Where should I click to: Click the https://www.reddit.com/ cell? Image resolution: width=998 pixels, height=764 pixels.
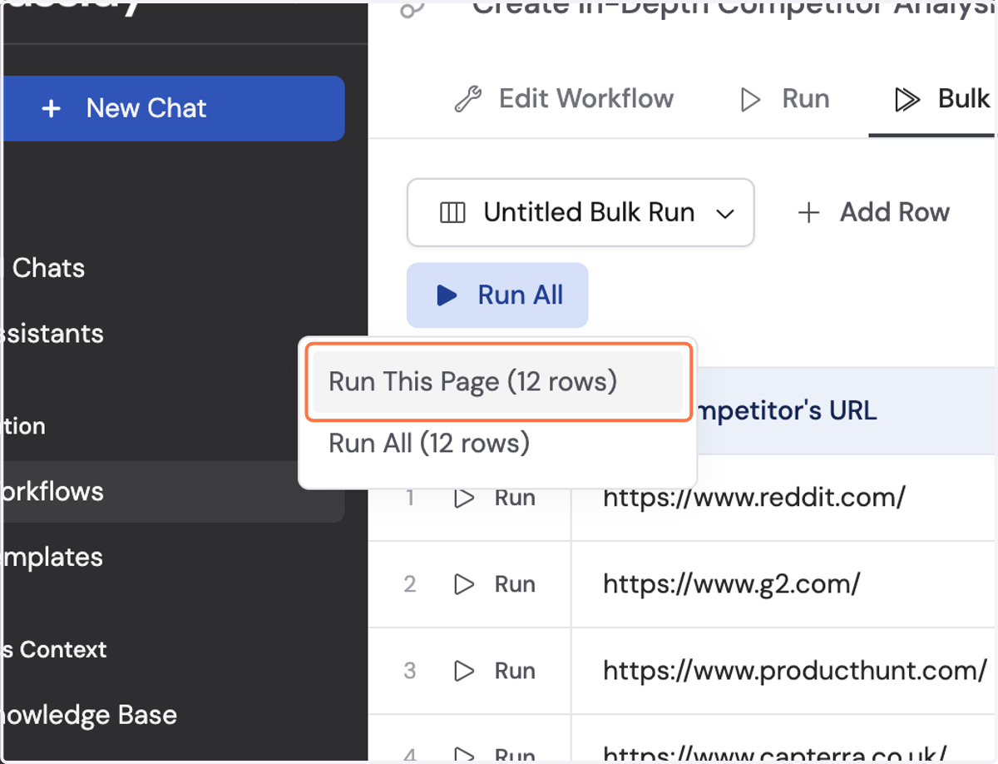click(753, 498)
